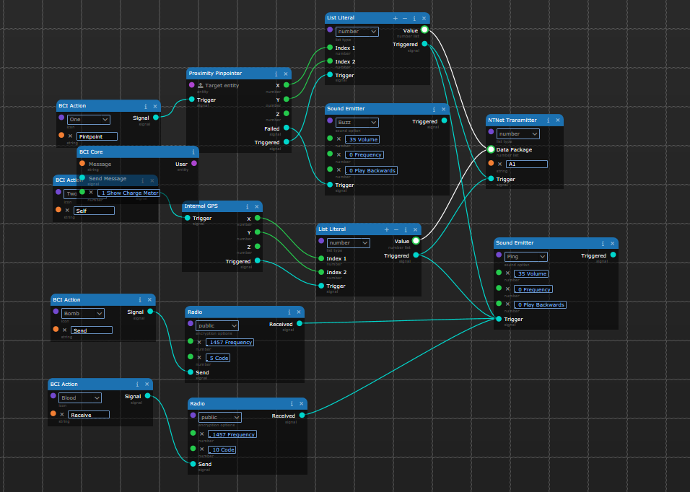Image resolution: width=690 pixels, height=492 pixels.
Task: Toggle "Play Backwards" on the Buzz Sound Emitter
Action: (371, 170)
